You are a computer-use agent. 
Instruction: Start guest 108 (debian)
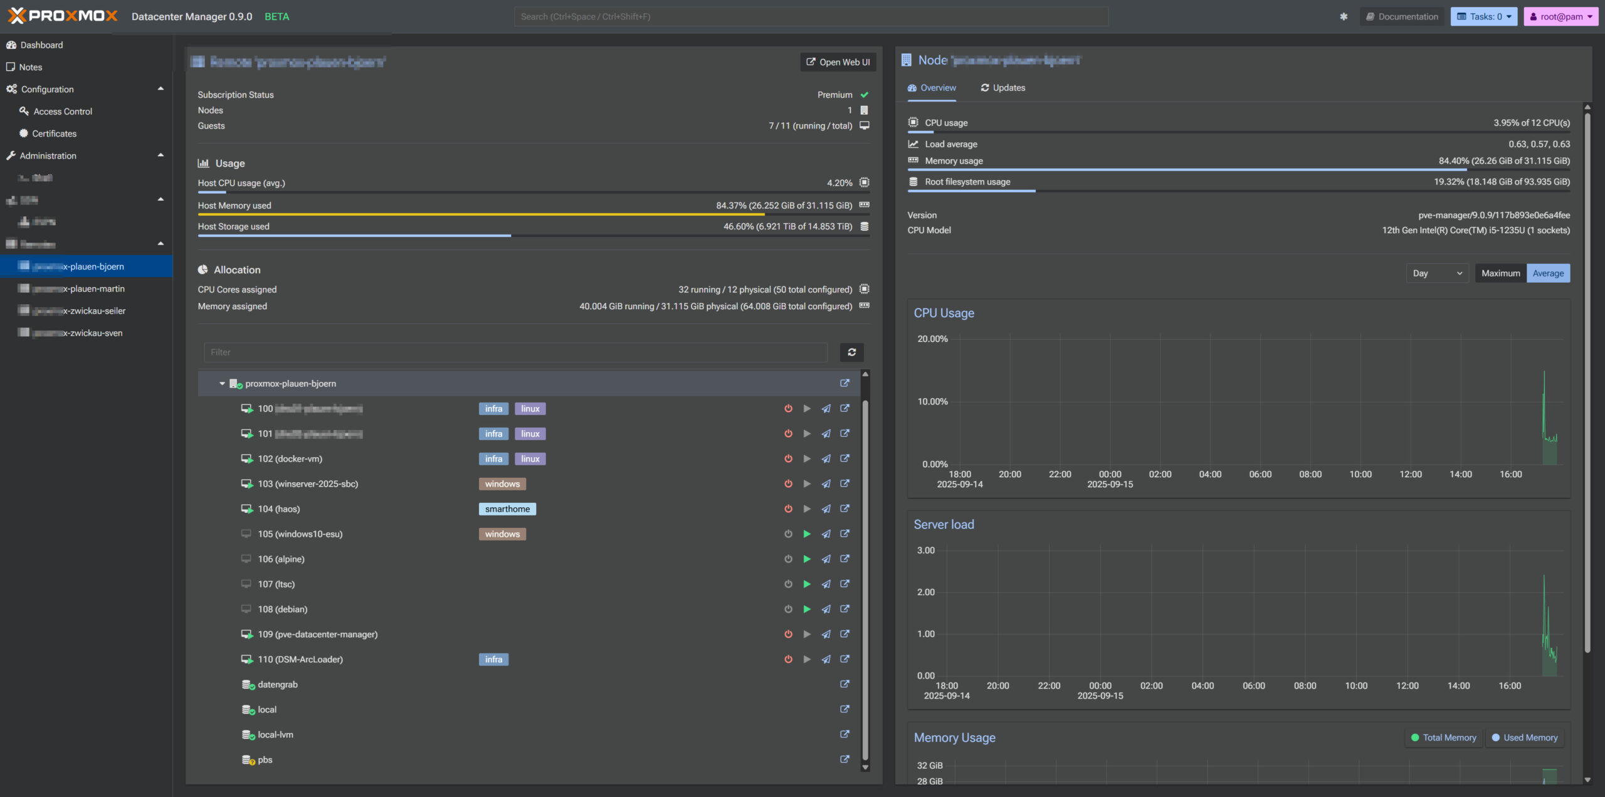(x=807, y=609)
